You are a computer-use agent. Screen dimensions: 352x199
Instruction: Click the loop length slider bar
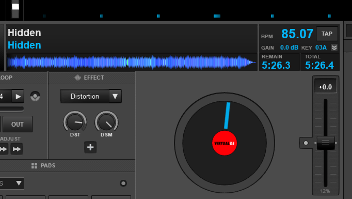coord(12,109)
